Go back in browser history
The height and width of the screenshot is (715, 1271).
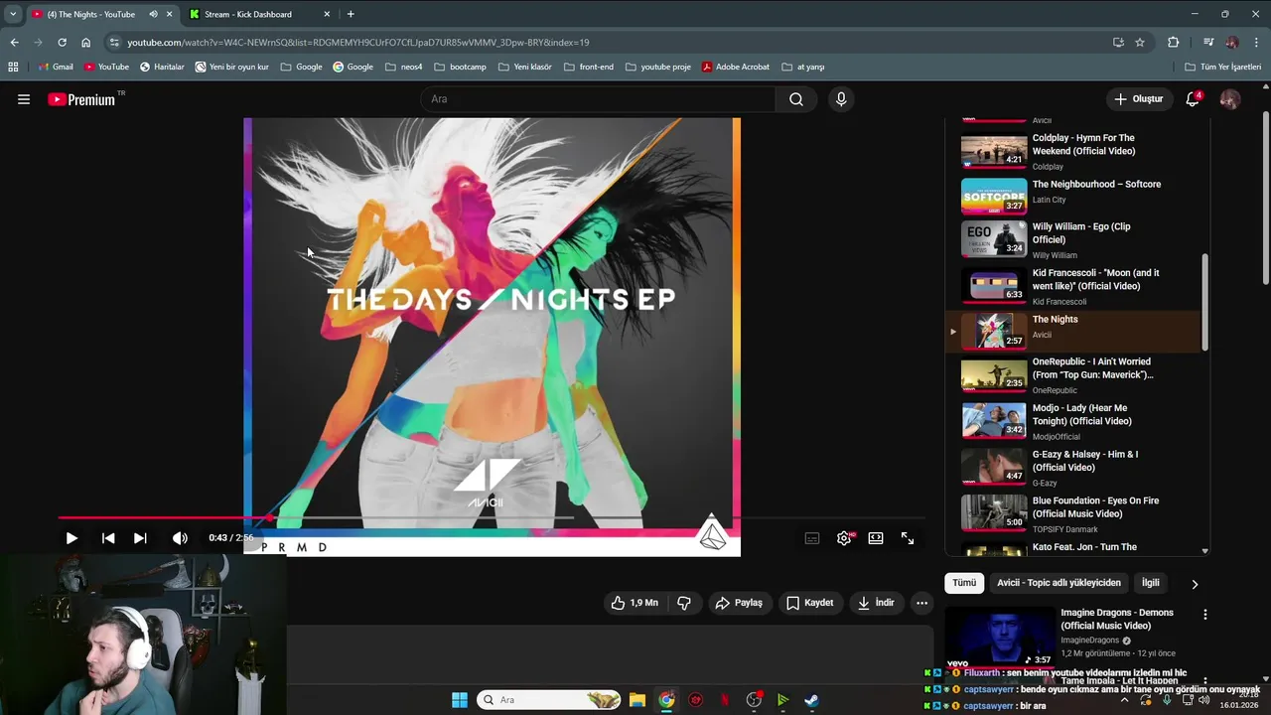pos(14,42)
